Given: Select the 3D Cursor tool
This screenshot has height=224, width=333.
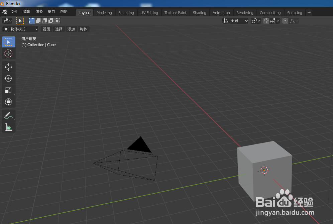Looking at the screenshot, I should 8,53.
